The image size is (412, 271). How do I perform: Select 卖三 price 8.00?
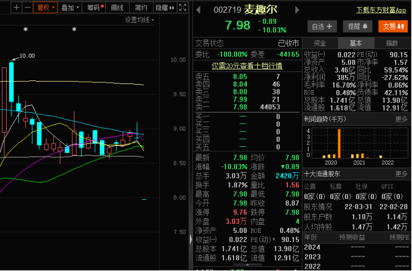(x=240, y=92)
